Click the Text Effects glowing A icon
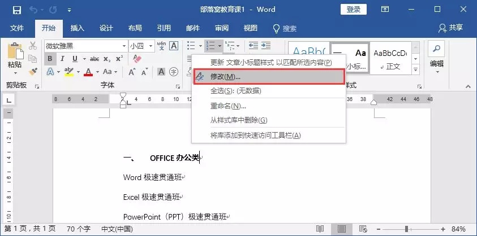The width and height of the screenshot is (477, 236). coord(50,72)
